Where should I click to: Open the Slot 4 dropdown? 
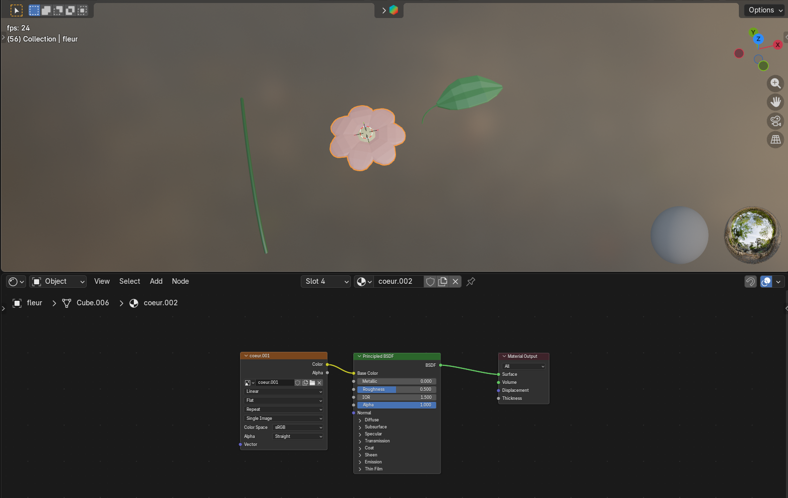[326, 282]
